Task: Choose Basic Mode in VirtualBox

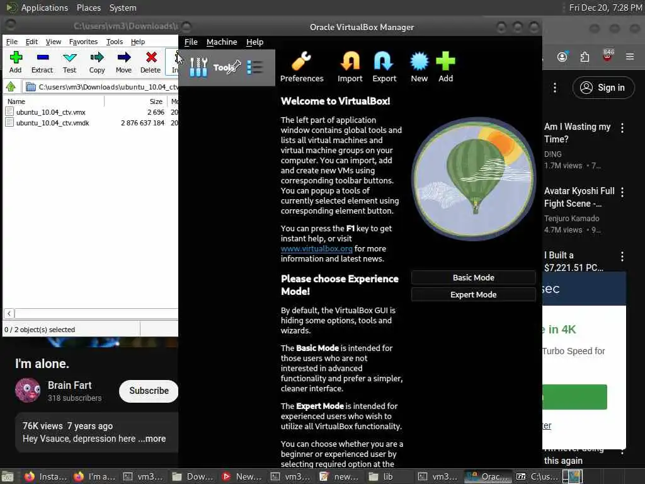Action: pos(474,278)
